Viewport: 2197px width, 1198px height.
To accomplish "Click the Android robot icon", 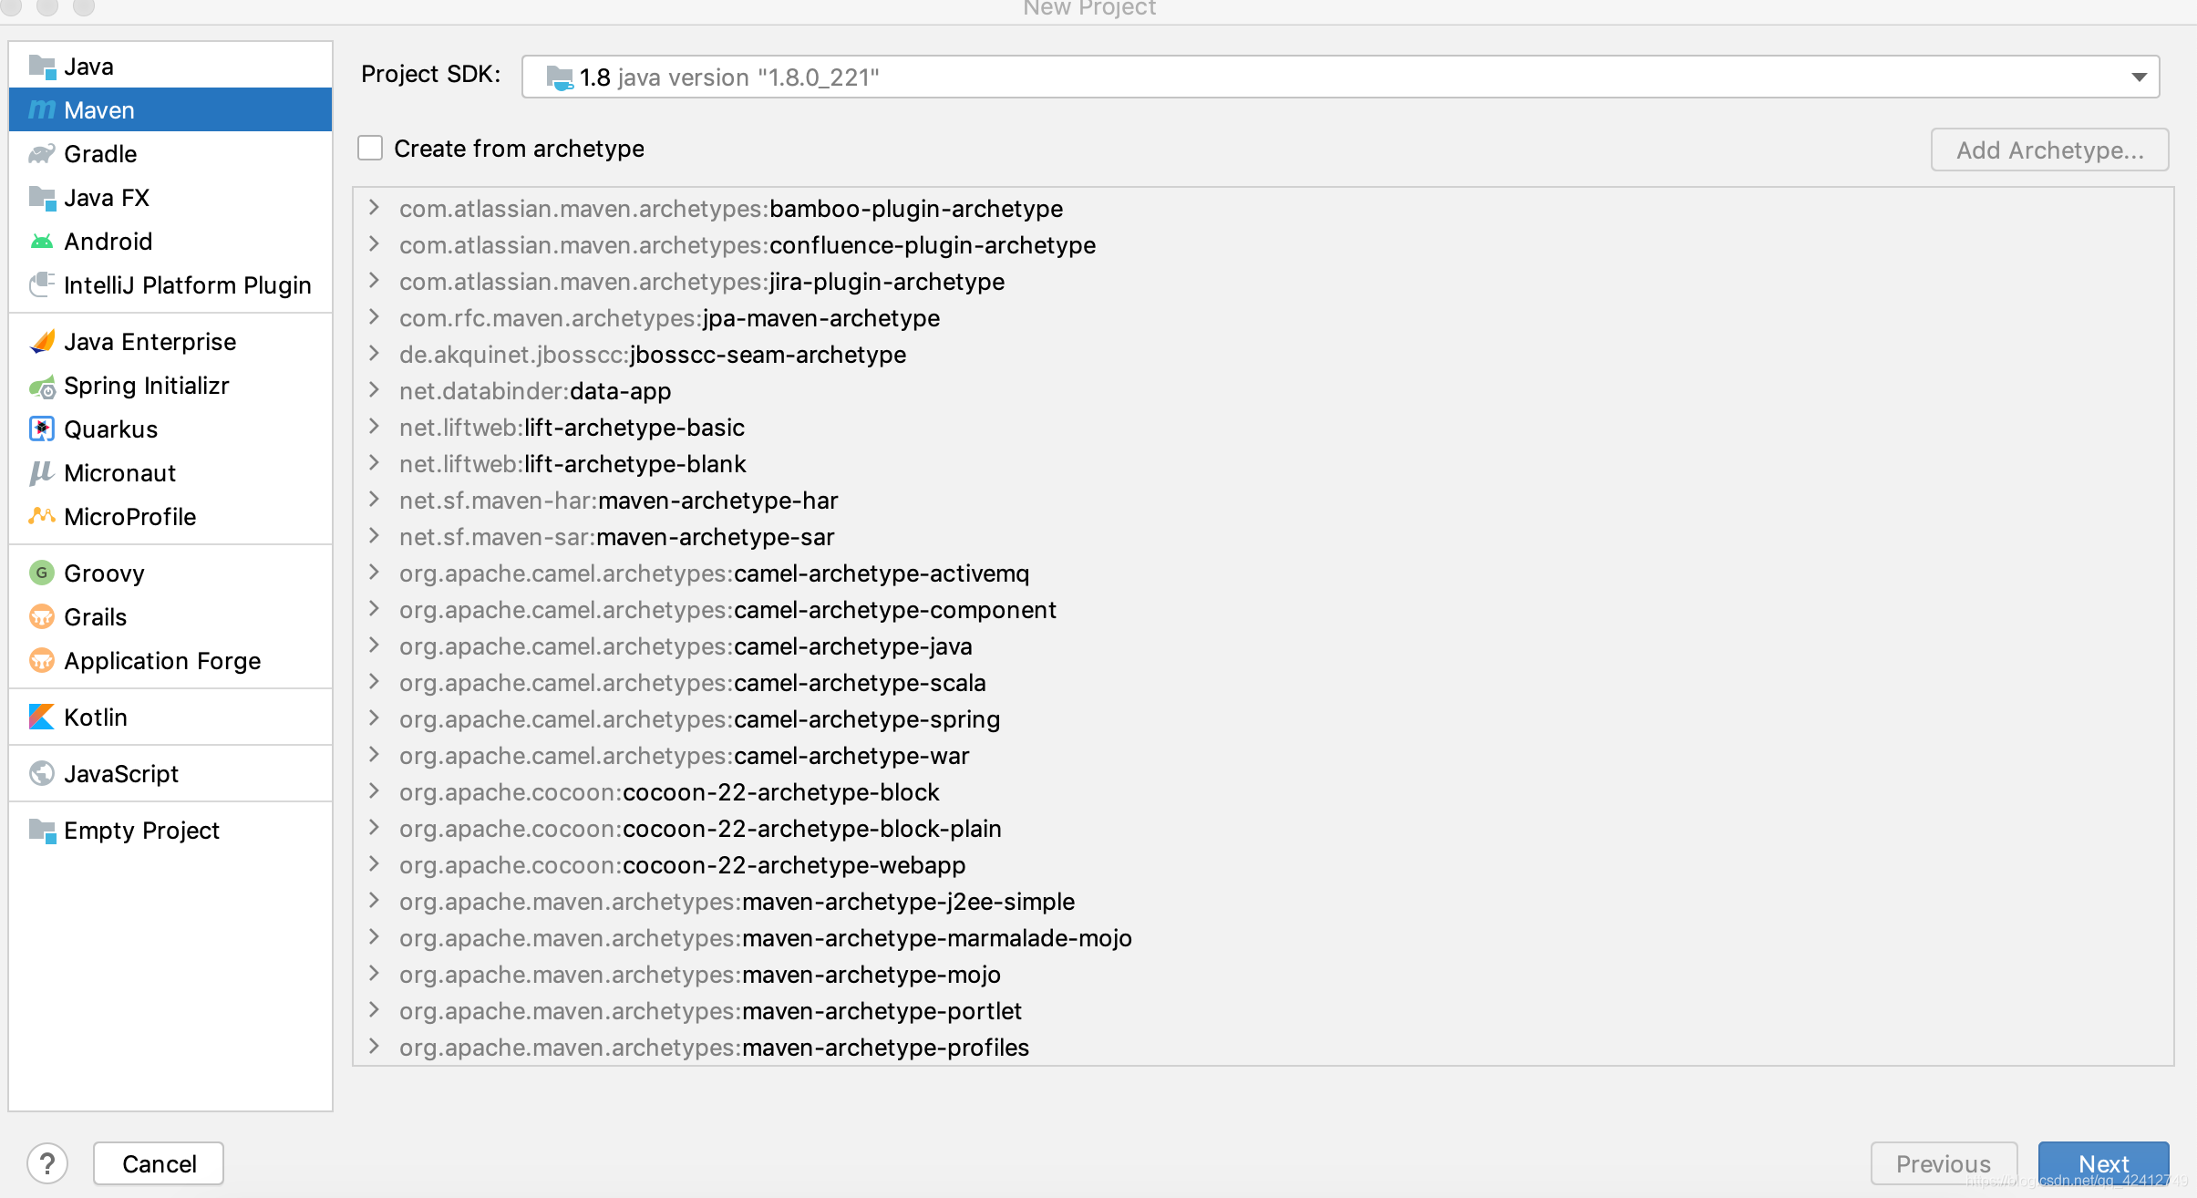I will 42,242.
